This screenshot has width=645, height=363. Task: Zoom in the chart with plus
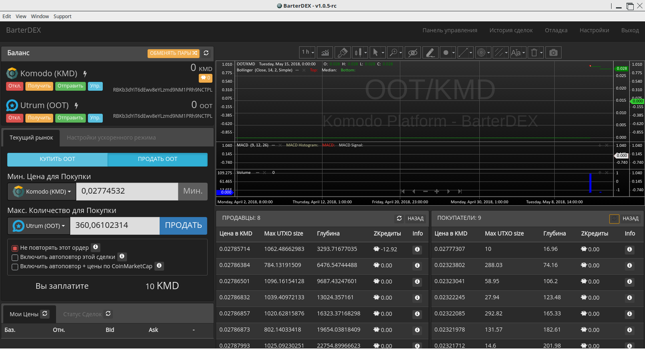437,192
